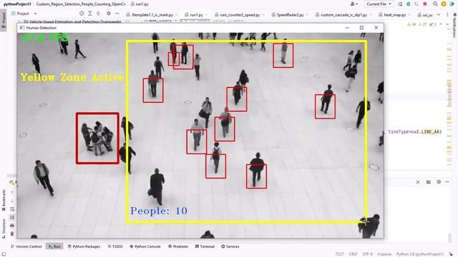The image size is (458, 257).
Task: Select Python 3.8 interpreter in status bar
Action: coord(420,254)
